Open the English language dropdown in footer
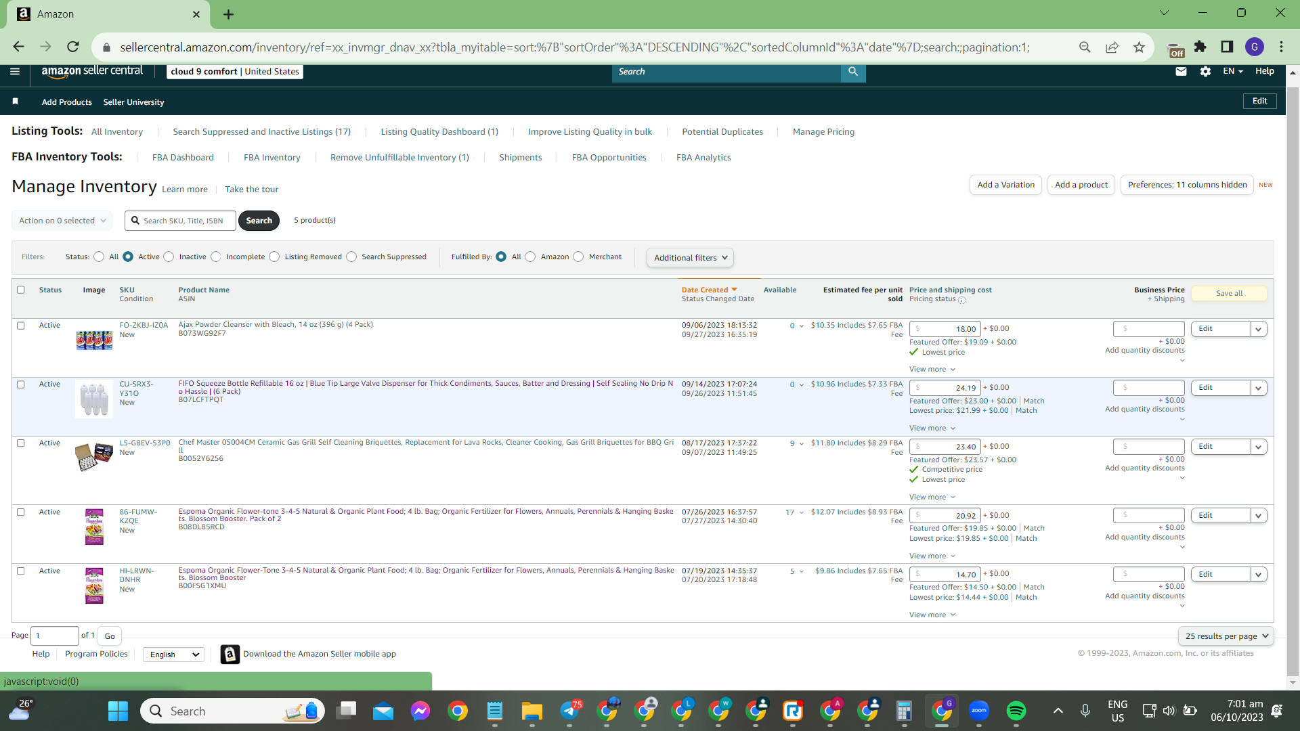 click(x=174, y=655)
